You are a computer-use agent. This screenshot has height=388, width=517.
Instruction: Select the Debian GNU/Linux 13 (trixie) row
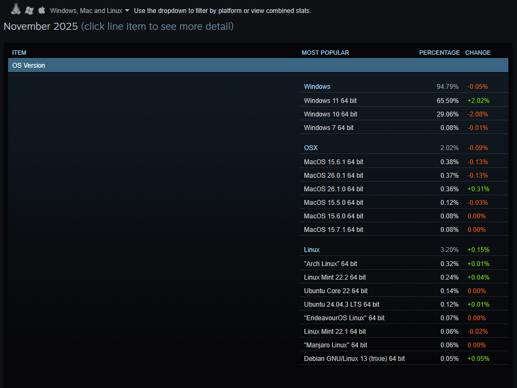point(404,358)
